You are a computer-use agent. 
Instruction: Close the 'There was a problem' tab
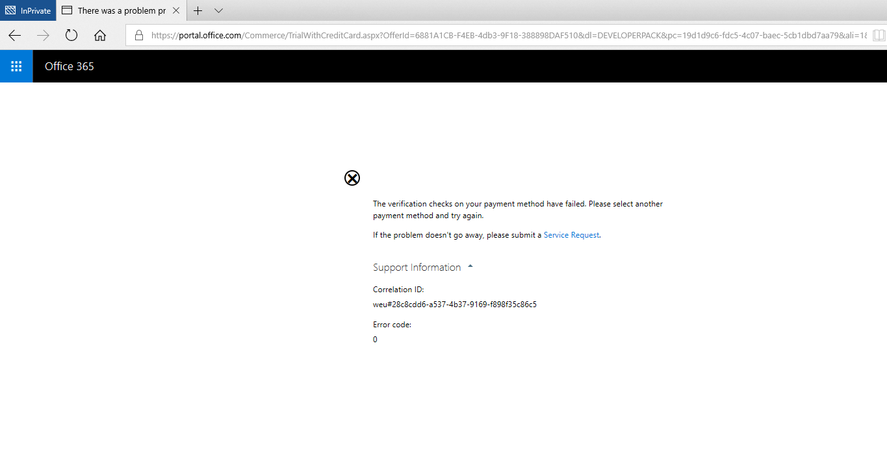click(176, 10)
